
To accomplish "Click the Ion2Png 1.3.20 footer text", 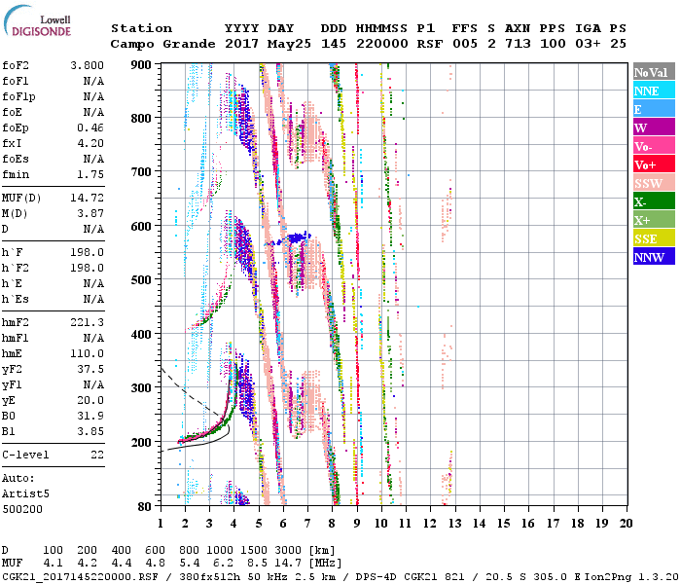I will pos(631,576).
